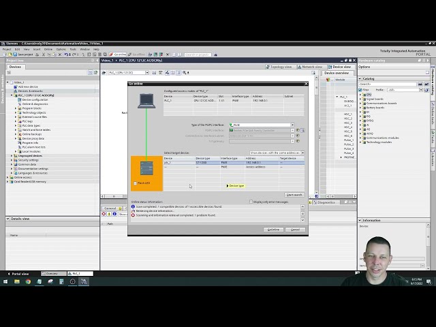Click Devices & networks in project tree
The image size is (436, 327).
pos(30,91)
